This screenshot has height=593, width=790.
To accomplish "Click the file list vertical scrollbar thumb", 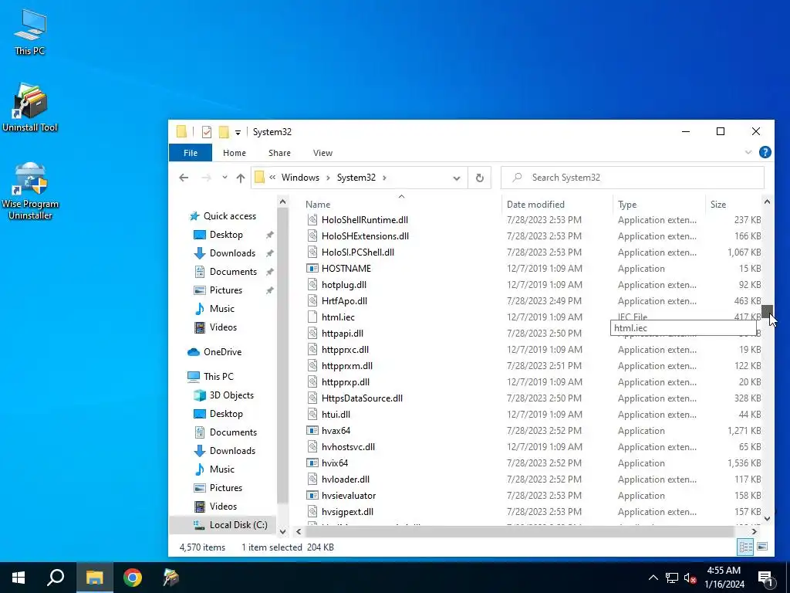I will click(x=767, y=311).
